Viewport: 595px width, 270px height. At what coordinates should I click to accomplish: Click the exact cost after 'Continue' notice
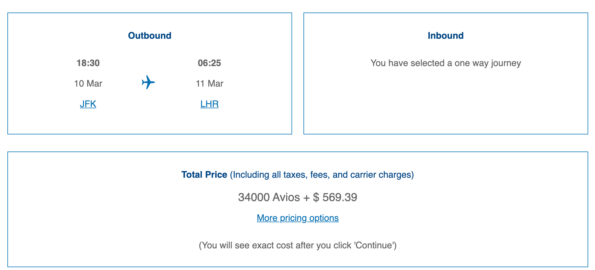click(297, 245)
